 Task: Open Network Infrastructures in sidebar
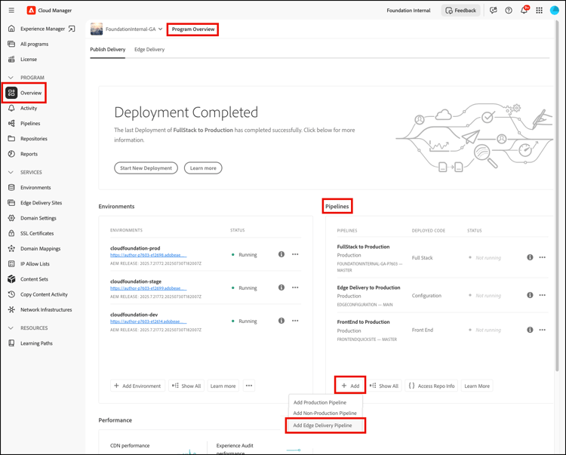(x=46, y=309)
